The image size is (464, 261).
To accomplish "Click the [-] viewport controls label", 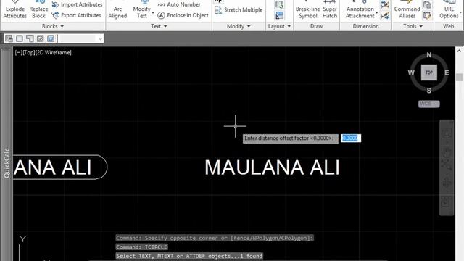I will click(18, 53).
